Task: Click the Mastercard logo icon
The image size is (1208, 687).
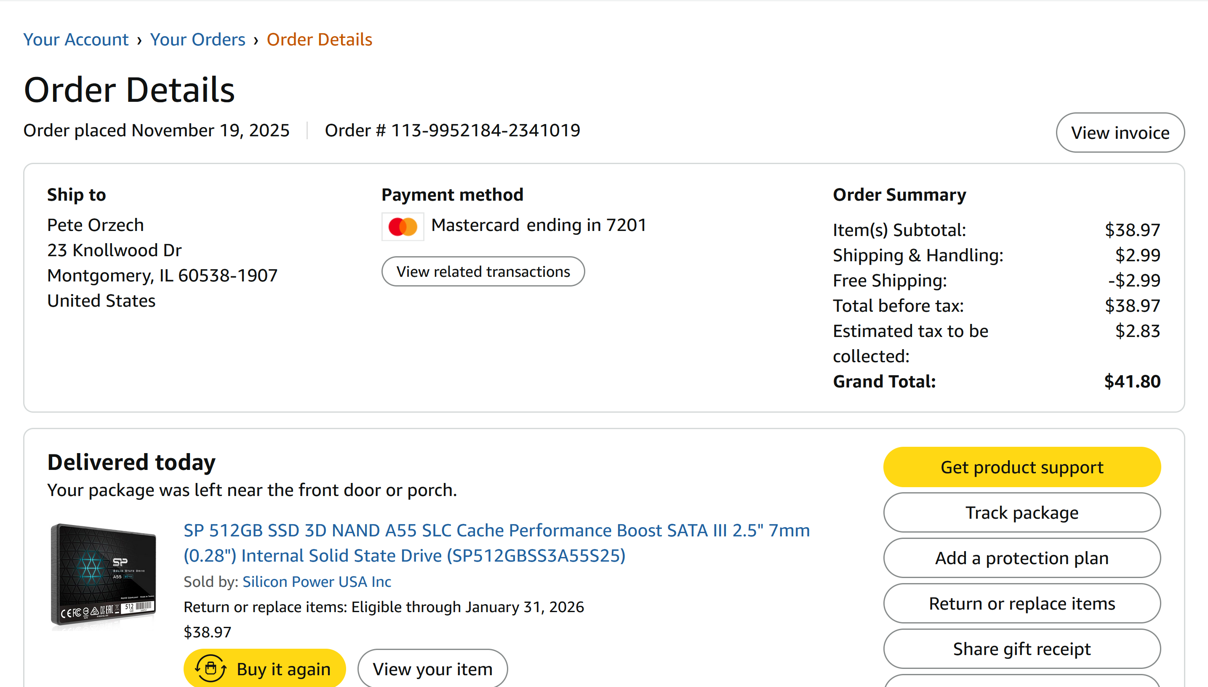Action: pos(403,226)
